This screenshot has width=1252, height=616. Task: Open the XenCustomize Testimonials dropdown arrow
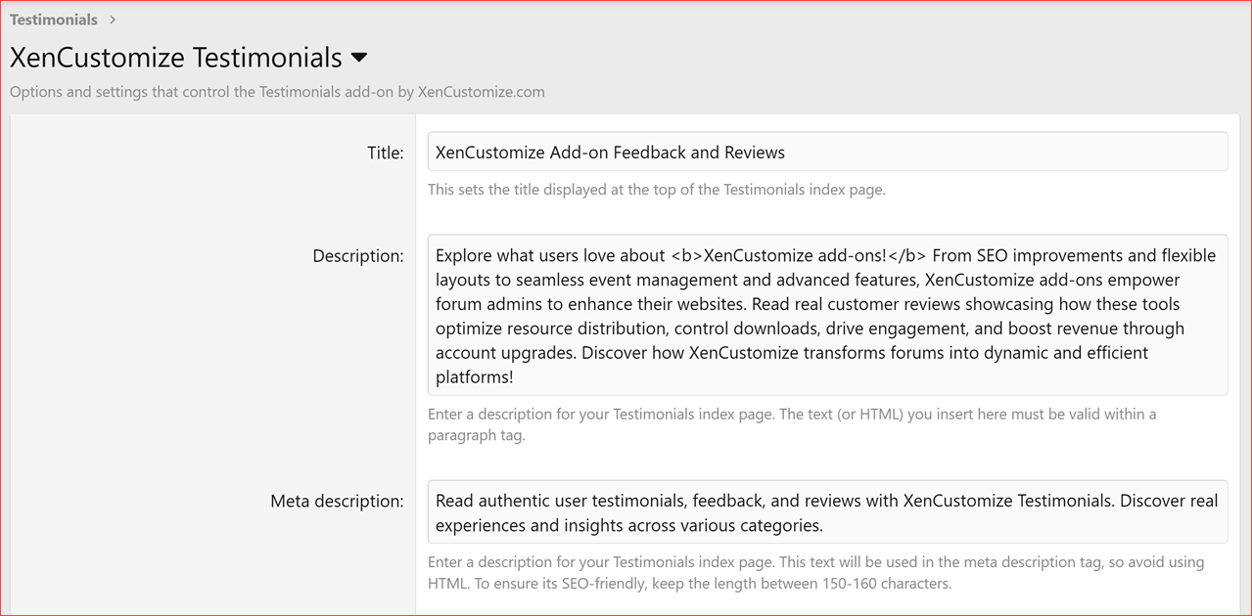tap(358, 58)
